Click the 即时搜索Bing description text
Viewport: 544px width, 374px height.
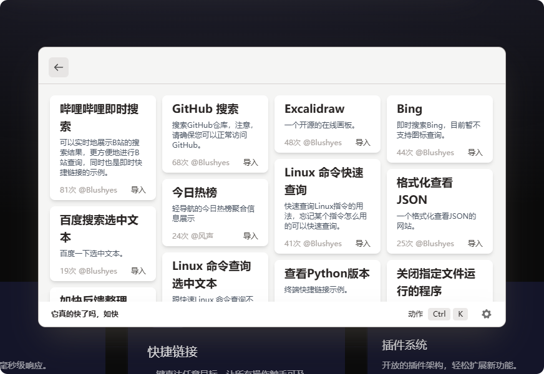click(x=439, y=130)
